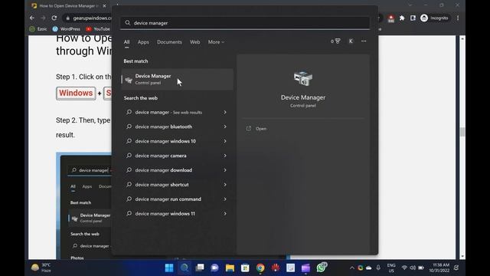Open Chrome extensions puzzle icon
This screenshot has height=276, width=490.
click(402, 18)
